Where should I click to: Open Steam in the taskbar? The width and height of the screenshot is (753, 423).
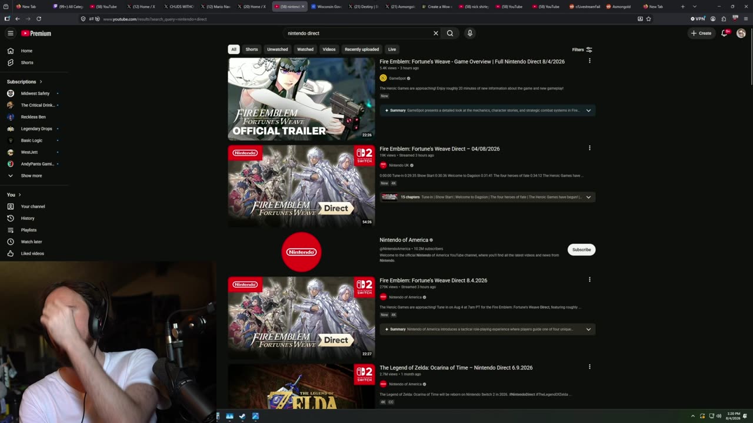[x=242, y=417]
